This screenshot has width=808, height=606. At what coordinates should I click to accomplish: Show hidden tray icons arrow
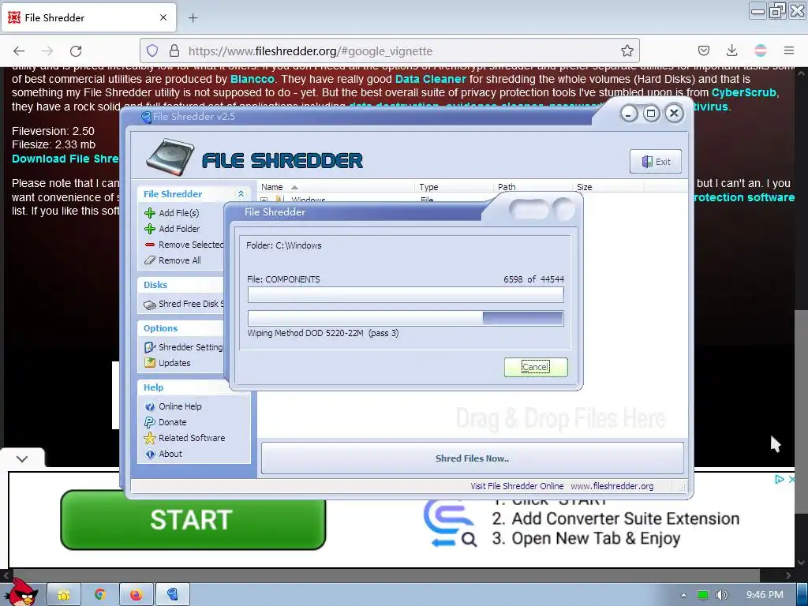click(683, 595)
